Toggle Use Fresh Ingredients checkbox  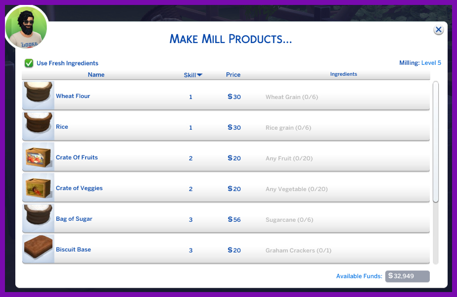pyautogui.click(x=29, y=63)
